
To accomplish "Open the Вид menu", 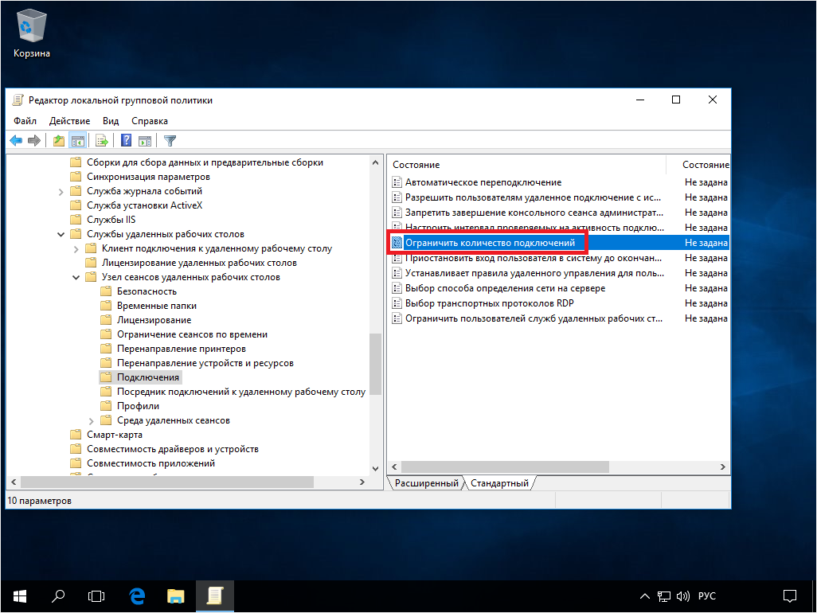I will 111,121.
